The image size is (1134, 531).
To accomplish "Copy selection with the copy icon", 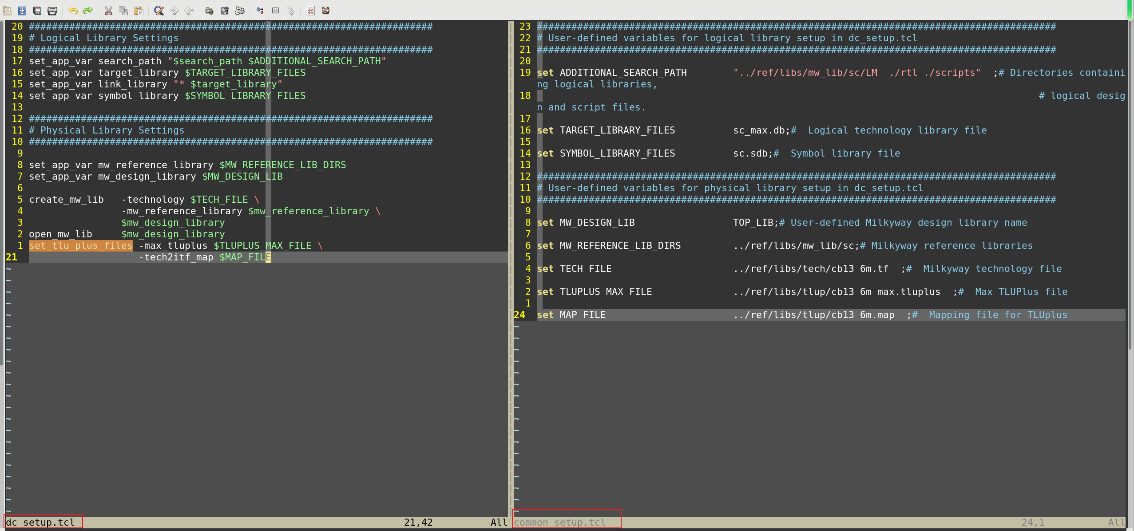I will 123,10.
